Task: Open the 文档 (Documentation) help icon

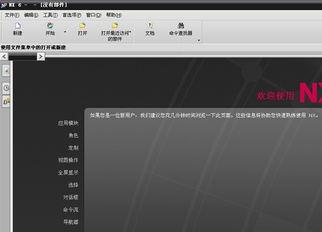Action: click(150, 26)
